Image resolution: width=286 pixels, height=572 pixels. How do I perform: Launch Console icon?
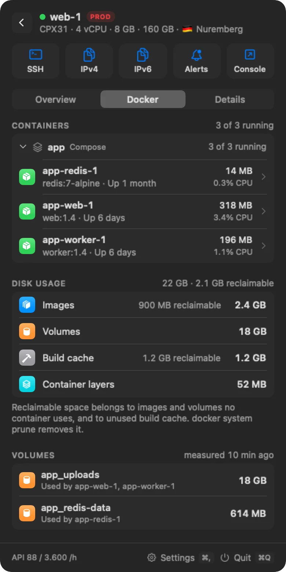[250, 55]
